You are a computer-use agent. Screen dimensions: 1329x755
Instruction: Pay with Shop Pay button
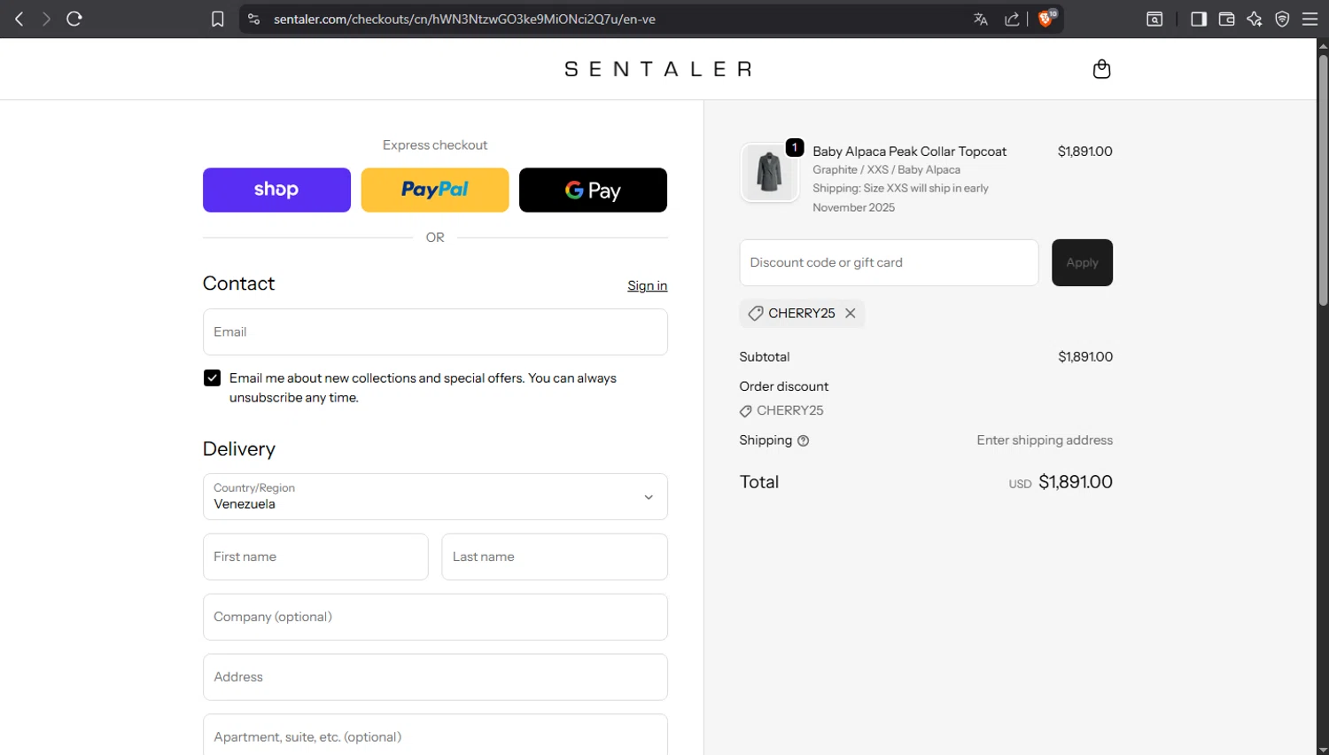(x=276, y=190)
